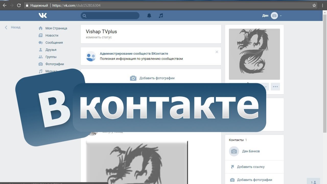This screenshot has width=327, height=184.
Task: Click Ден Бачков's contact avatar
Action: point(234,151)
